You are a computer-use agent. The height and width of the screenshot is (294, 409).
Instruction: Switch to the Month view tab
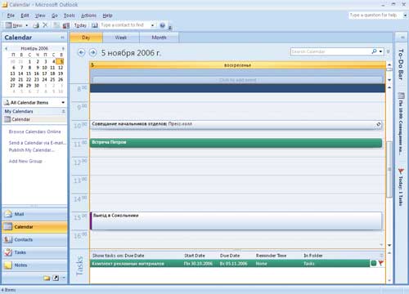[x=159, y=38]
